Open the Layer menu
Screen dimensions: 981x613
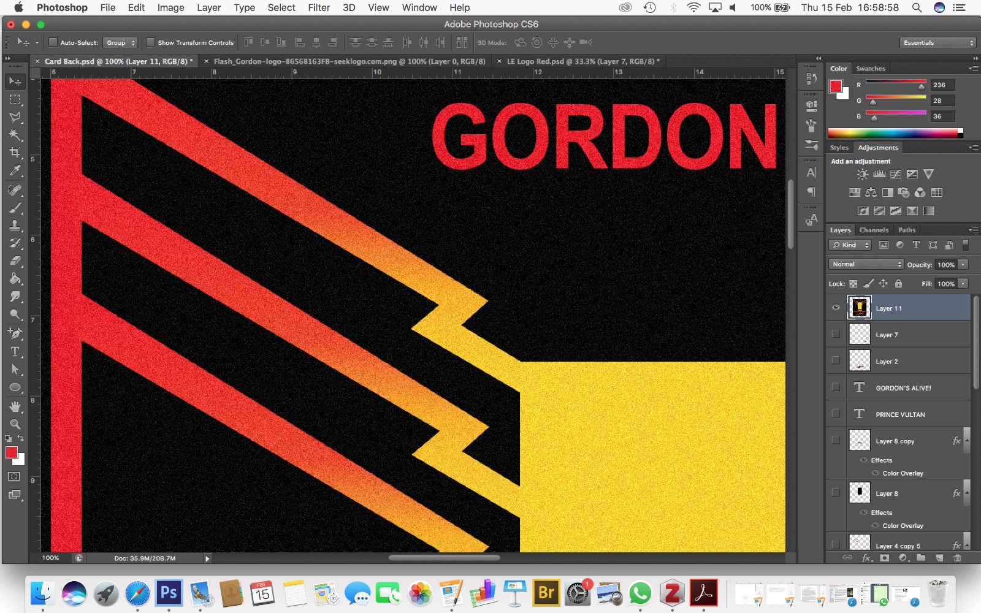(x=208, y=7)
